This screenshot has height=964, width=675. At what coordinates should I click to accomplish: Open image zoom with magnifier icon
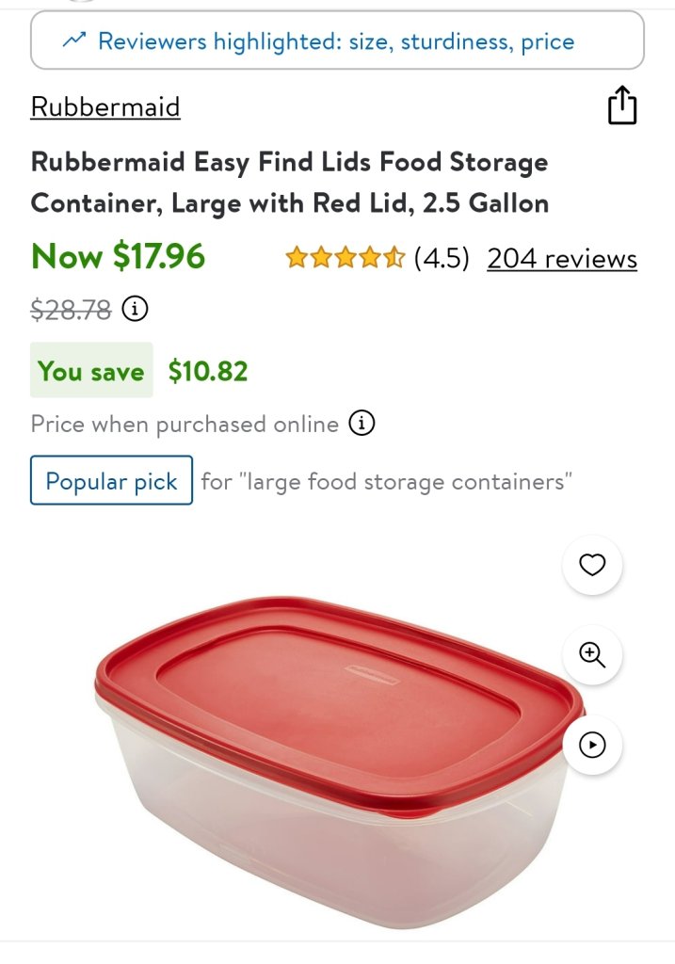click(x=591, y=654)
